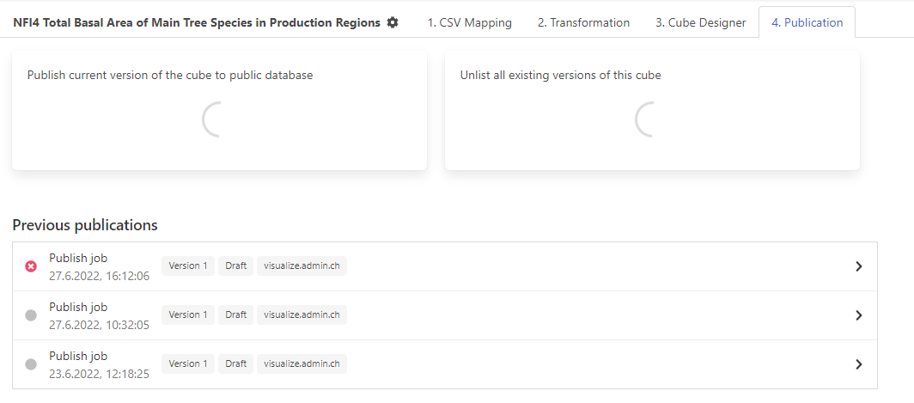The image size is (914, 403).
Task: Click red error status icon of failed job
Action: pos(31,266)
